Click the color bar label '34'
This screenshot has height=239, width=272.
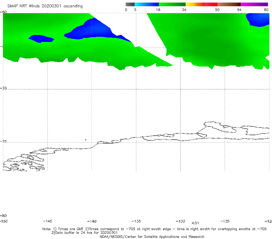click(x=184, y=10)
